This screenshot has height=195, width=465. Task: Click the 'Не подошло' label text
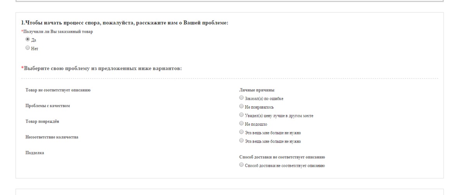pos(256,124)
